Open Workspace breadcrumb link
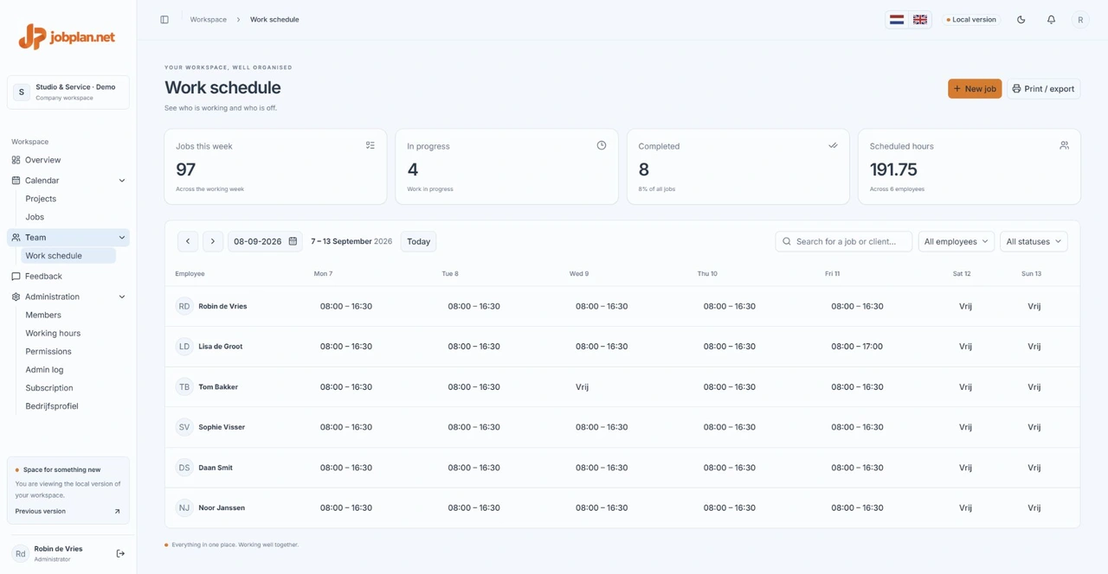 (x=208, y=19)
